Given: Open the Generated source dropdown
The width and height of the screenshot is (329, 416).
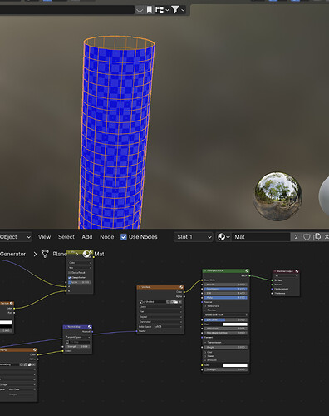Looking at the screenshot, I should pos(160,322).
